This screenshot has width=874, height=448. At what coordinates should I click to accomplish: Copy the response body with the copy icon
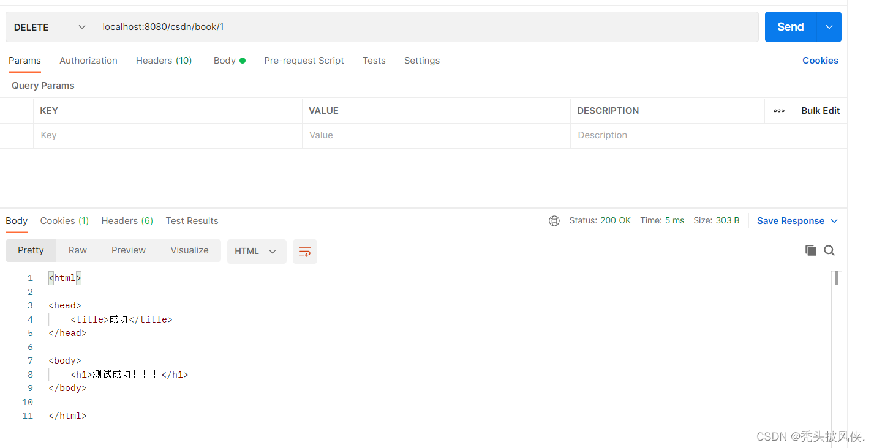tap(811, 250)
